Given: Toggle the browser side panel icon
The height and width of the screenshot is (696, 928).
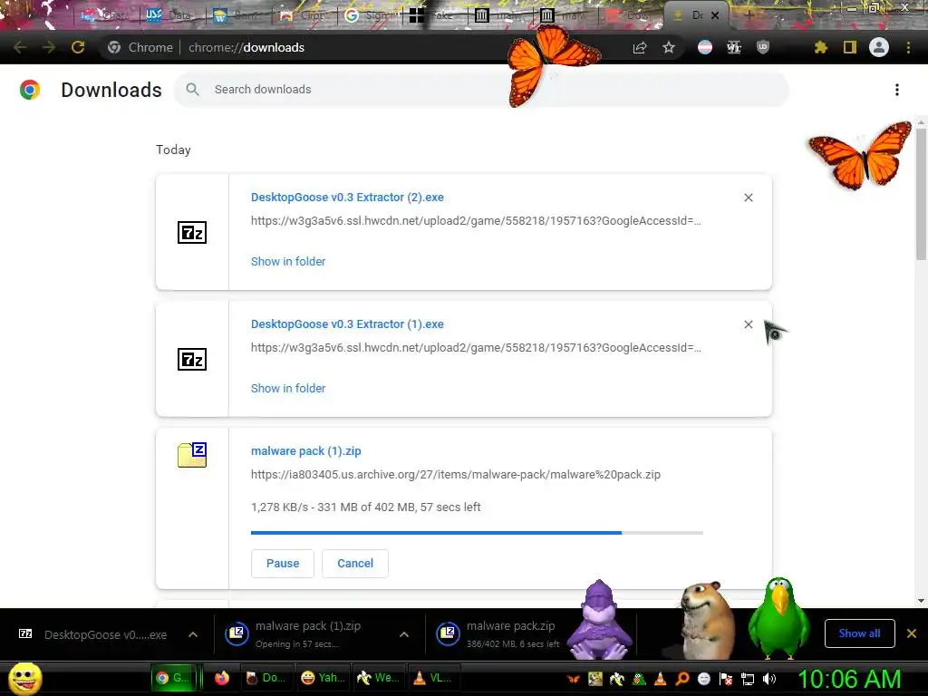Looking at the screenshot, I should (850, 47).
